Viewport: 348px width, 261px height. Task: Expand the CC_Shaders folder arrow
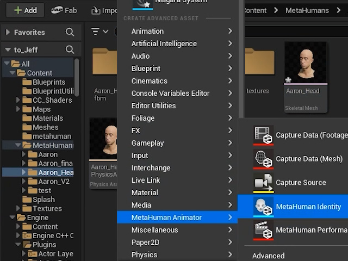click(x=18, y=100)
